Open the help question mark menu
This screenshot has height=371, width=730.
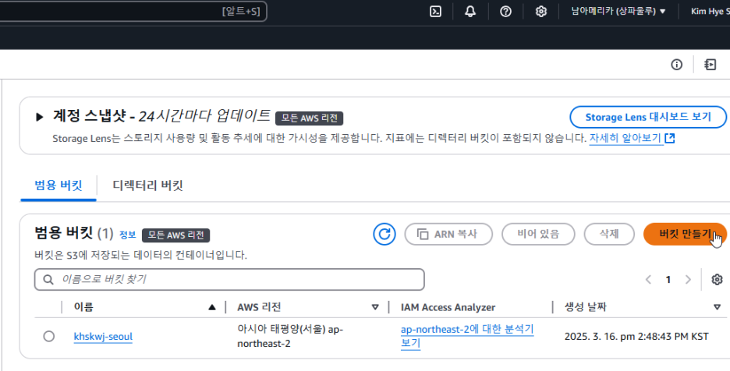coord(505,11)
